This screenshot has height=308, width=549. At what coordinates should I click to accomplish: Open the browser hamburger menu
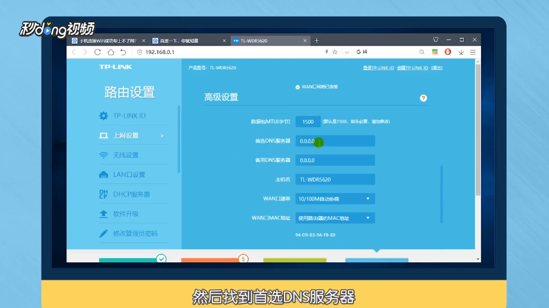[x=473, y=52]
